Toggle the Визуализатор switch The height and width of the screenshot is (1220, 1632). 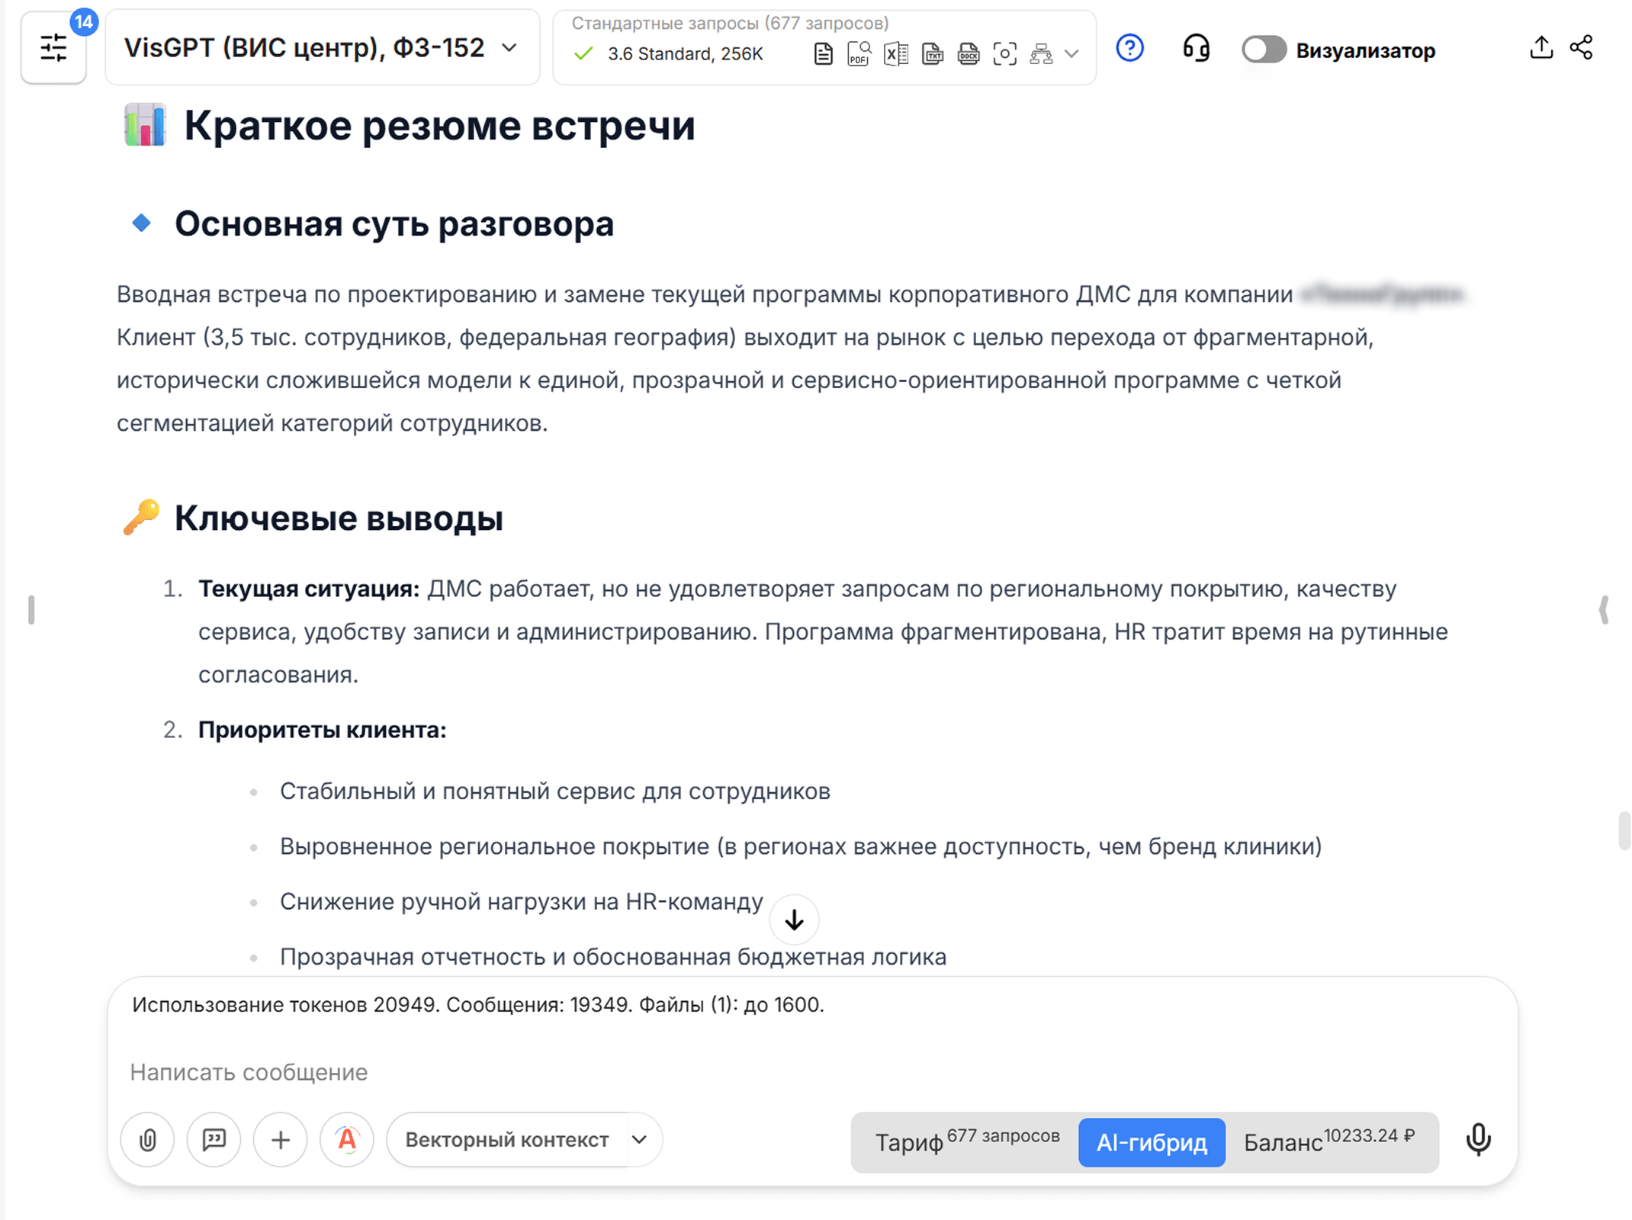(1263, 50)
